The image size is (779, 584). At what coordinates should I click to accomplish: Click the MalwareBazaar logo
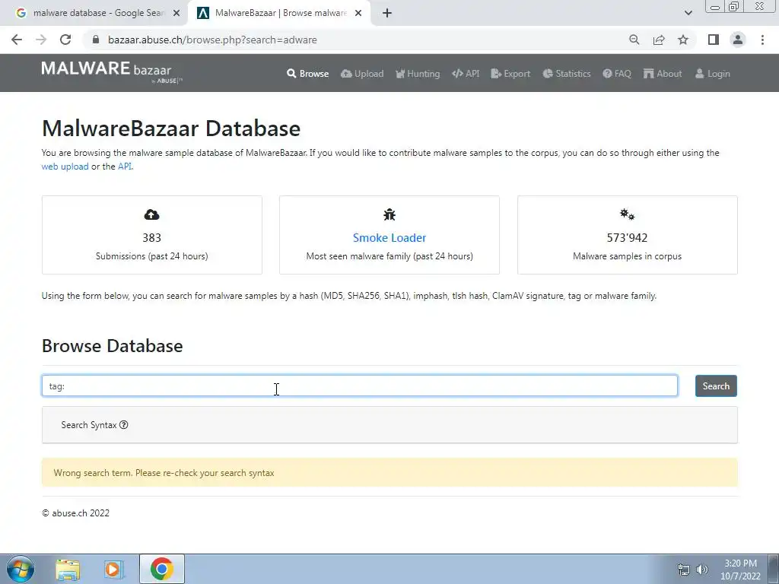(112, 71)
